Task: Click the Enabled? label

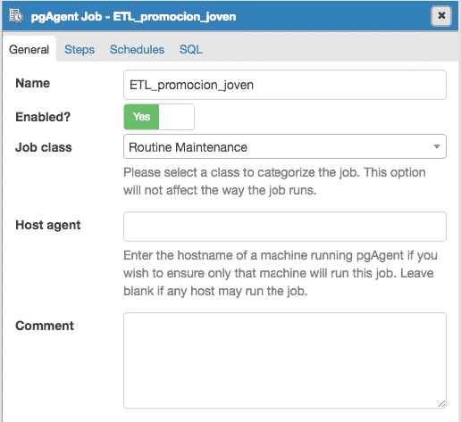Action: pos(43,117)
